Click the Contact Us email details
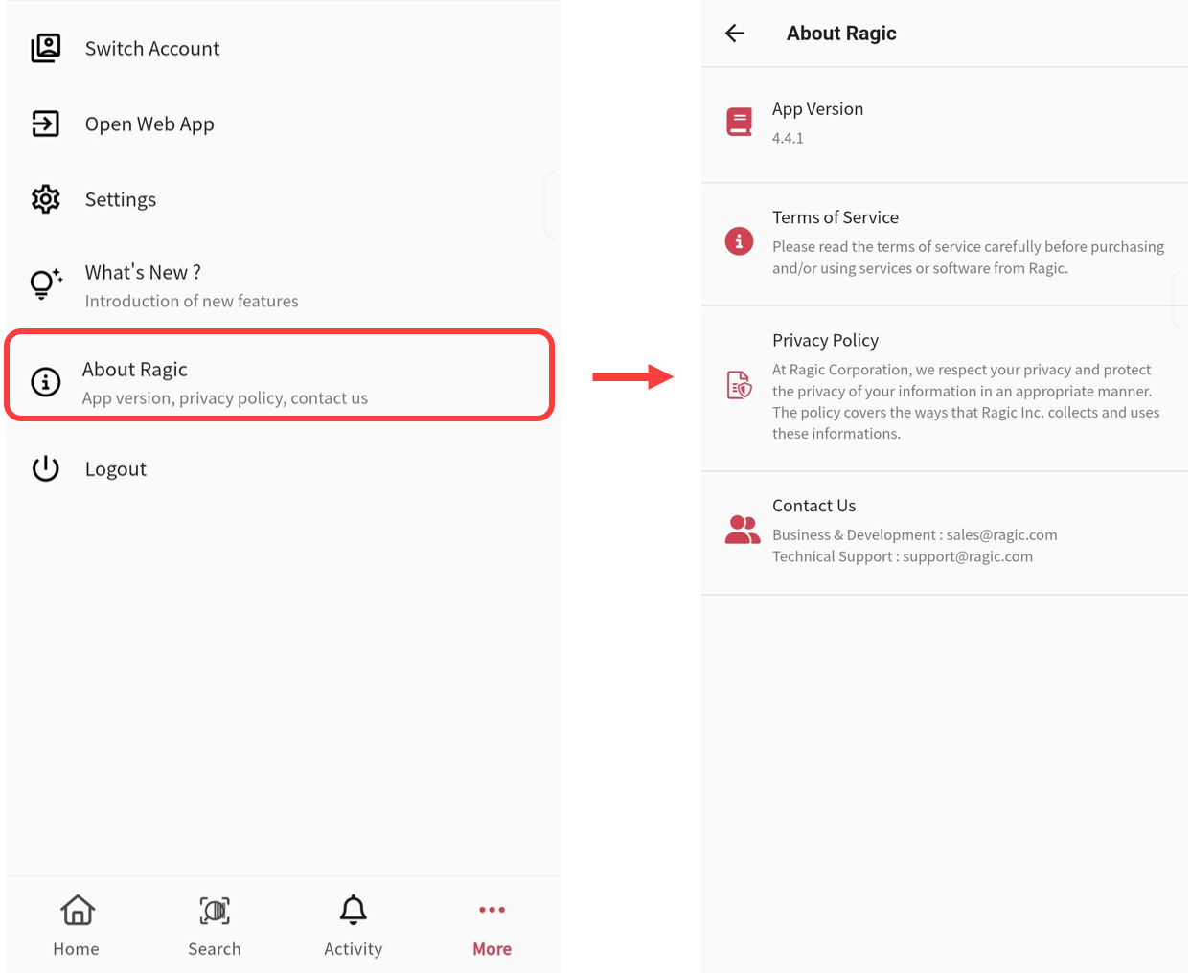The width and height of the screenshot is (1191, 973). (x=915, y=546)
